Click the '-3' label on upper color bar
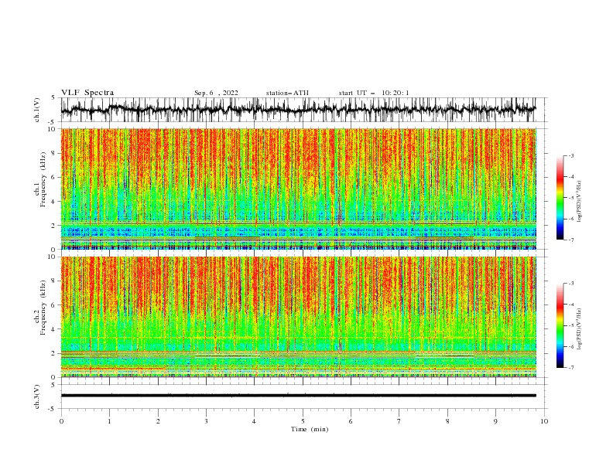 570,155
